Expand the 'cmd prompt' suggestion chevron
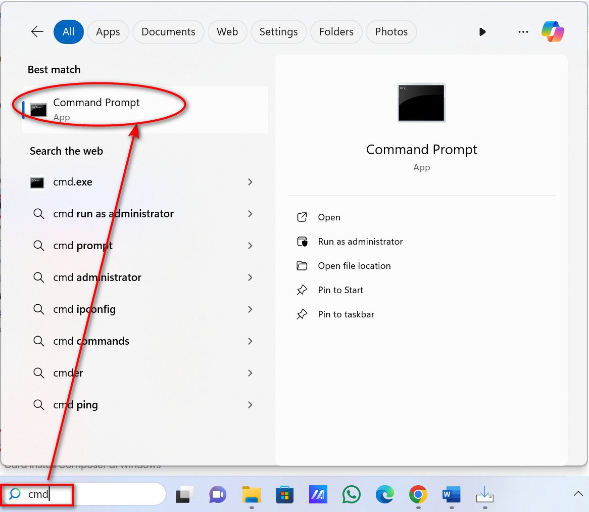 point(250,246)
